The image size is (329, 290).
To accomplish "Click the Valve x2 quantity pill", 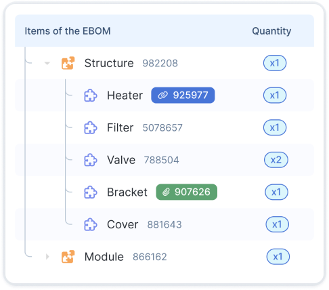I will tap(276, 160).
